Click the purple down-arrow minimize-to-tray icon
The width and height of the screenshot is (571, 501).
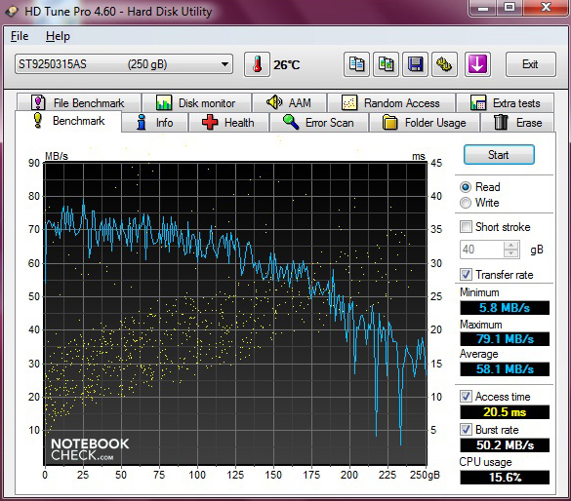[x=477, y=64]
